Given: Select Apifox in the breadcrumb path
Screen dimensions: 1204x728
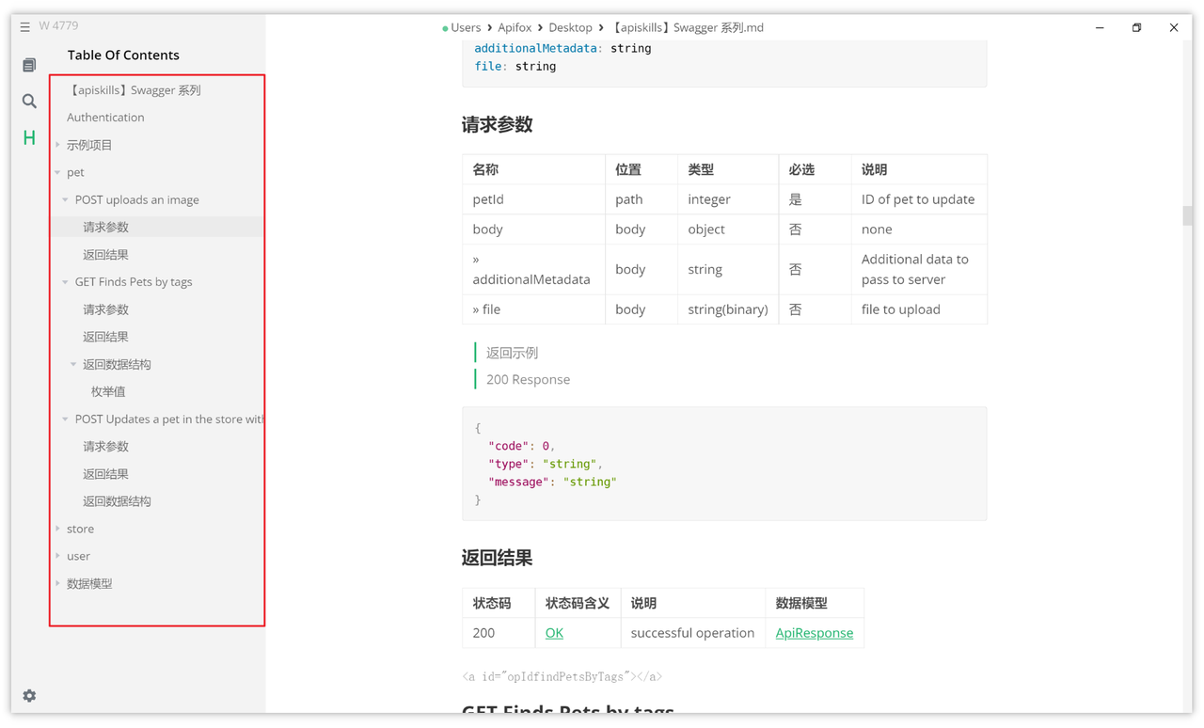Looking at the screenshot, I should (515, 27).
